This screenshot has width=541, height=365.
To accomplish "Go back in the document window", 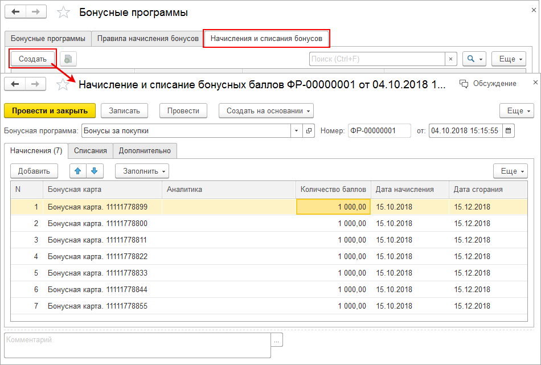I will (x=15, y=84).
